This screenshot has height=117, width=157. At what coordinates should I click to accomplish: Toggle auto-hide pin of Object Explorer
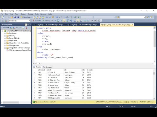coord(28,25)
